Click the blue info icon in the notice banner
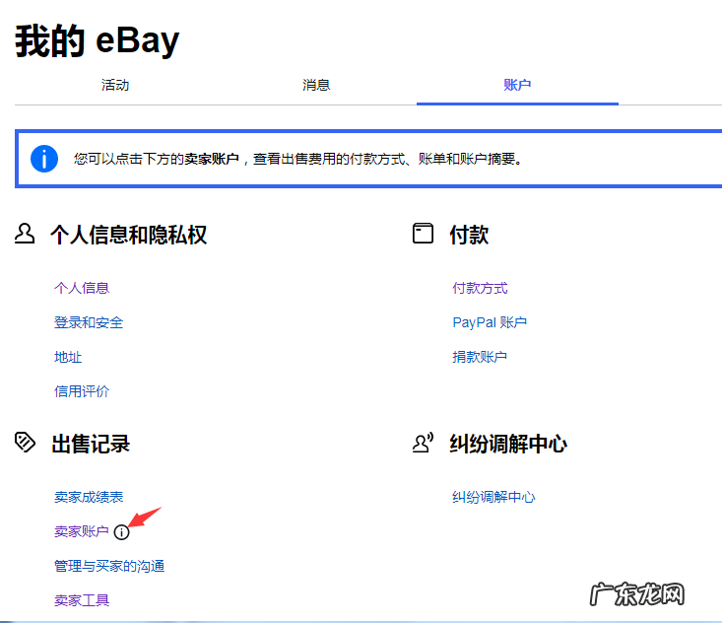This screenshot has width=722, height=623. 44,159
